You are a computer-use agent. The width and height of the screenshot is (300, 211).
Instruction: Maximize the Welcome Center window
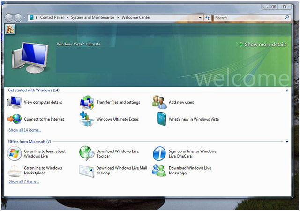[274, 7]
